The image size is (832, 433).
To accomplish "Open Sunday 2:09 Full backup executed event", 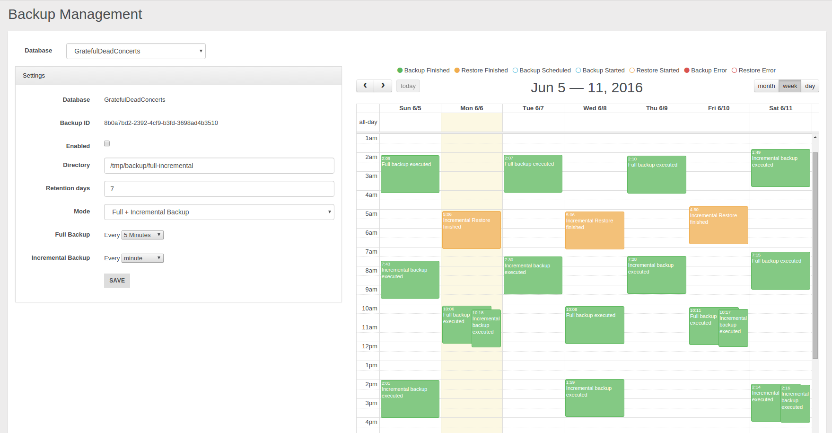I will click(x=410, y=174).
